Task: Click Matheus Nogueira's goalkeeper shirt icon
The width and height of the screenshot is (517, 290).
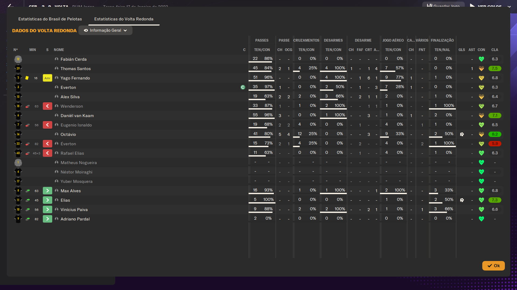Action: [18, 162]
